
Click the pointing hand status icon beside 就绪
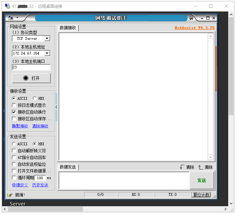[x=10, y=195]
